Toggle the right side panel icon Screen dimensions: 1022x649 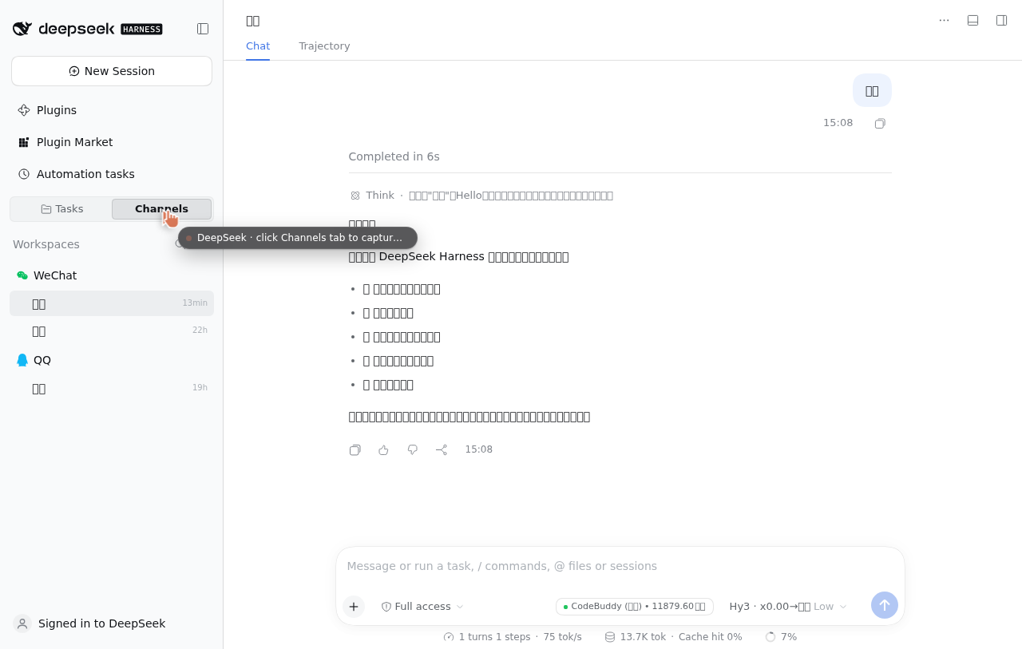click(x=1001, y=20)
